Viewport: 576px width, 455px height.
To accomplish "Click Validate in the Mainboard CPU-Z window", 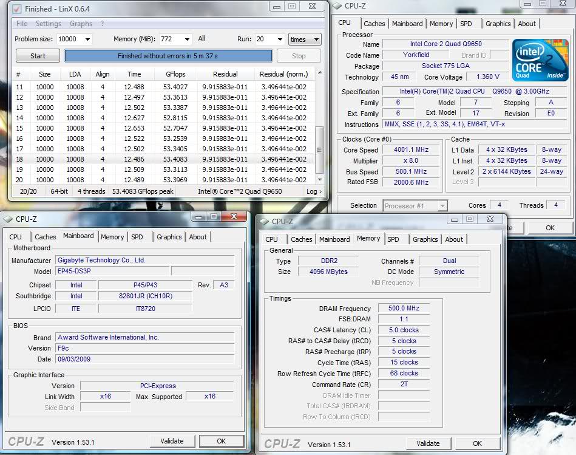I will [172, 441].
